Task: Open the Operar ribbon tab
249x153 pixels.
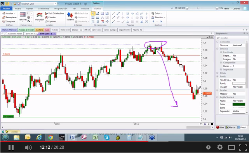Action: click(30, 9)
